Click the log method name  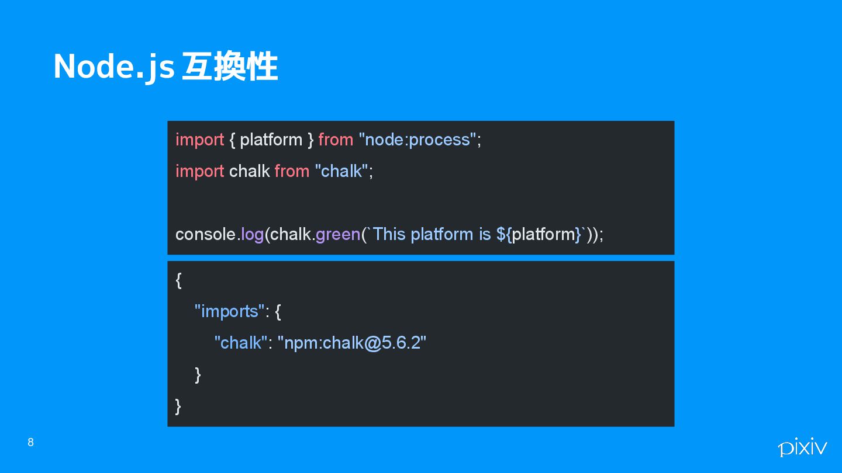point(253,234)
